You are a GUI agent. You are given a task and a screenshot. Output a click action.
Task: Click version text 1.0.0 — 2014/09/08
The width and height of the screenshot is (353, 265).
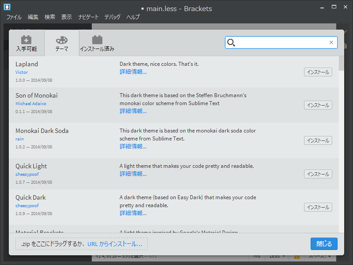point(34,80)
